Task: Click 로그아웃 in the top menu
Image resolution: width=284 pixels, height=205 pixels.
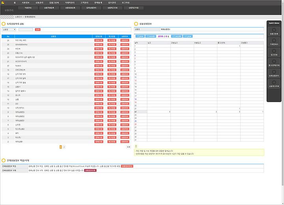Action: coord(125,3)
